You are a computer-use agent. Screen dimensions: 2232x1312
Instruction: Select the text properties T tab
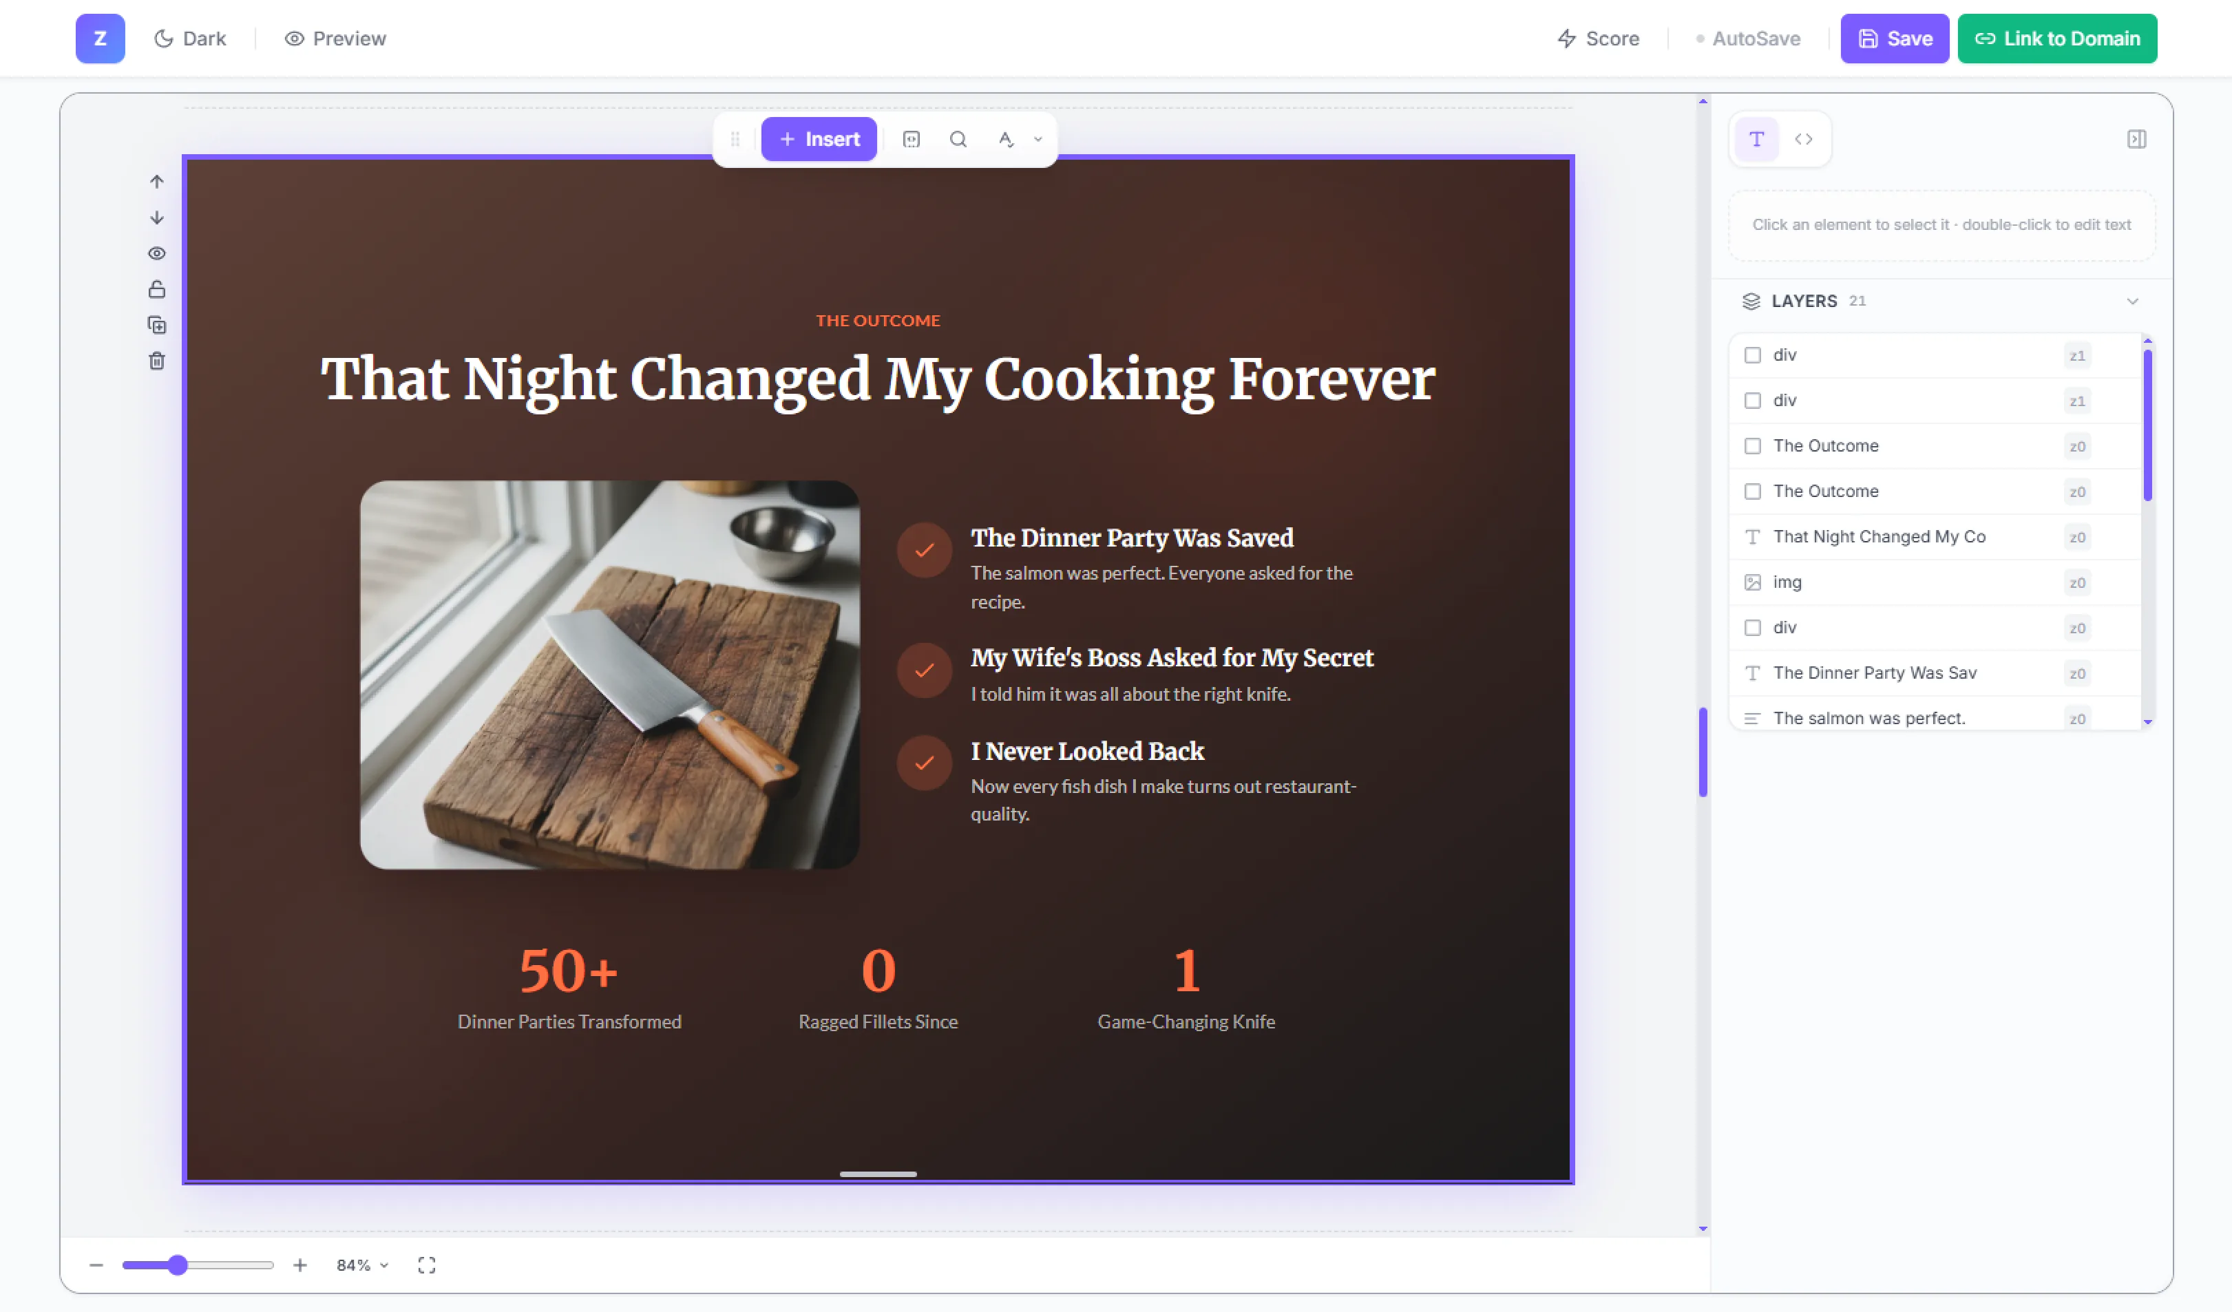[1756, 139]
